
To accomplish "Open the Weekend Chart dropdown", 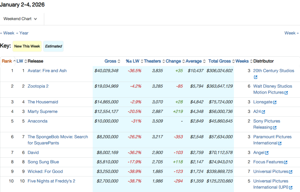I will pyautogui.click(x=20, y=19).
